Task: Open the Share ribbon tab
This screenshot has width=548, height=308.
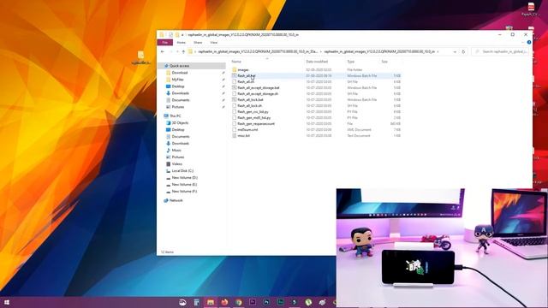Action: pos(198,42)
